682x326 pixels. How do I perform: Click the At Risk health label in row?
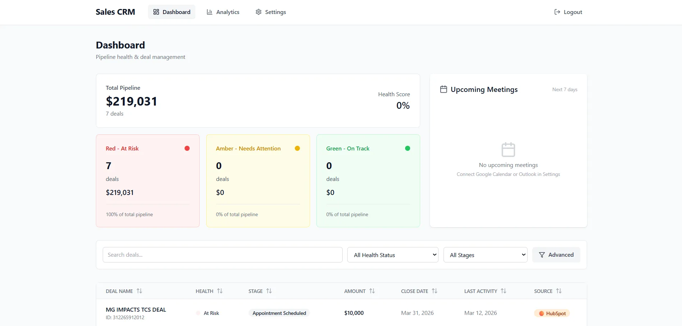click(x=211, y=313)
